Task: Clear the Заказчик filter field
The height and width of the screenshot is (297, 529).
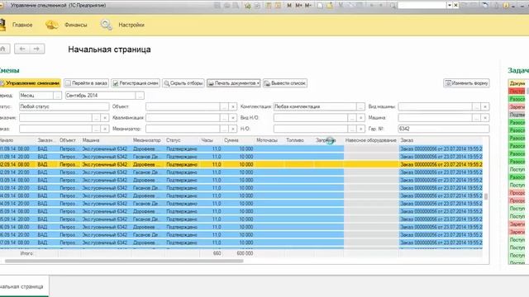Action: [105, 118]
